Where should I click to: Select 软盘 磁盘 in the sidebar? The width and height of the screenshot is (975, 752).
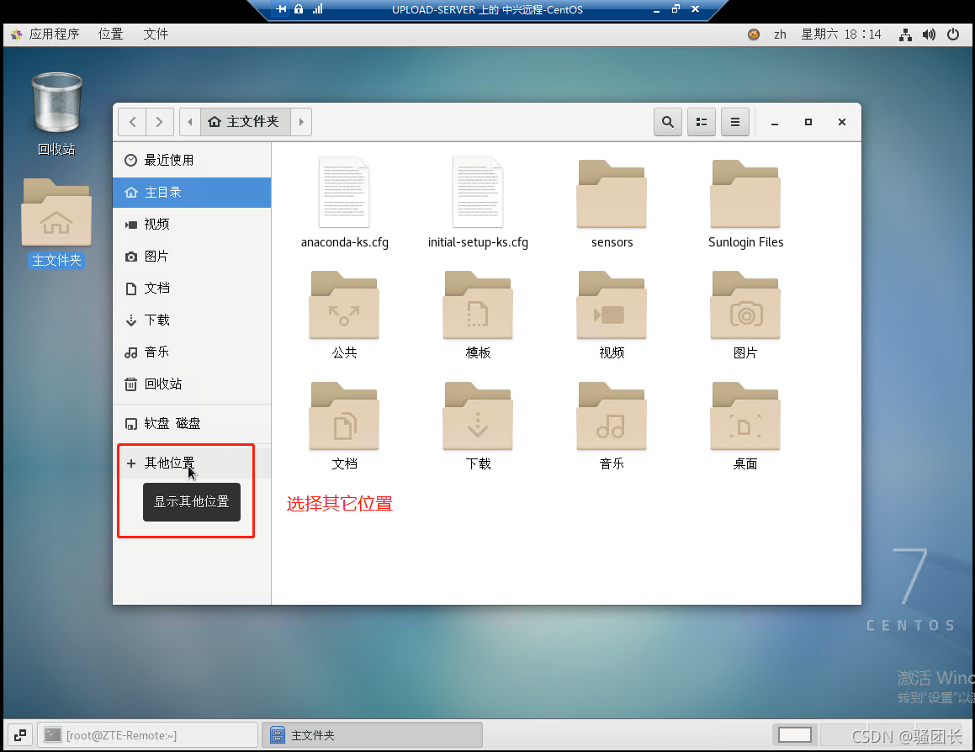tap(192, 424)
